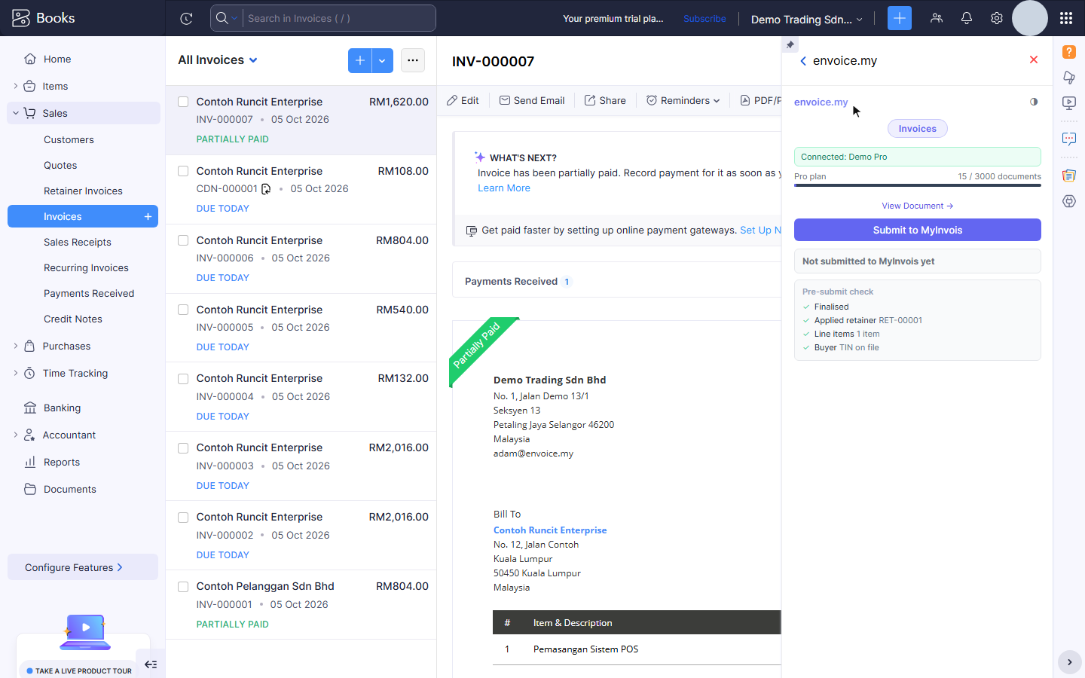Viewport: 1085px width, 678px height.
Task: Open Reports from the sidebar
Action: click(62, 463)
